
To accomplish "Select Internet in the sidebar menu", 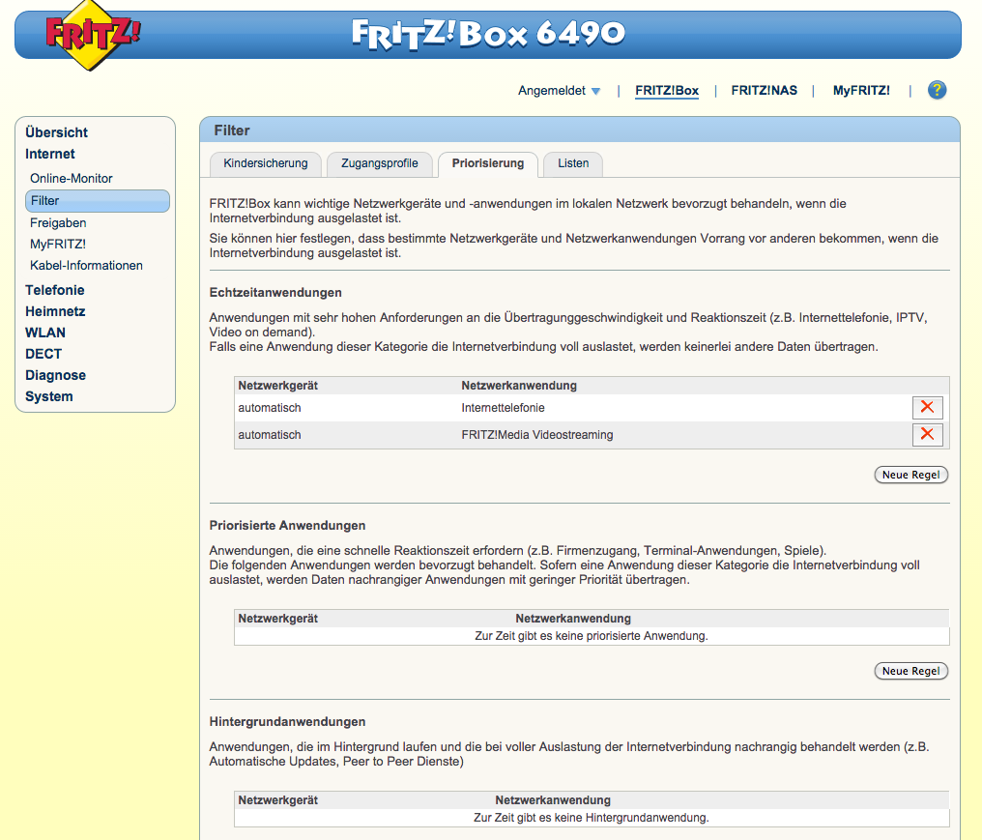I will pos(50,154).
